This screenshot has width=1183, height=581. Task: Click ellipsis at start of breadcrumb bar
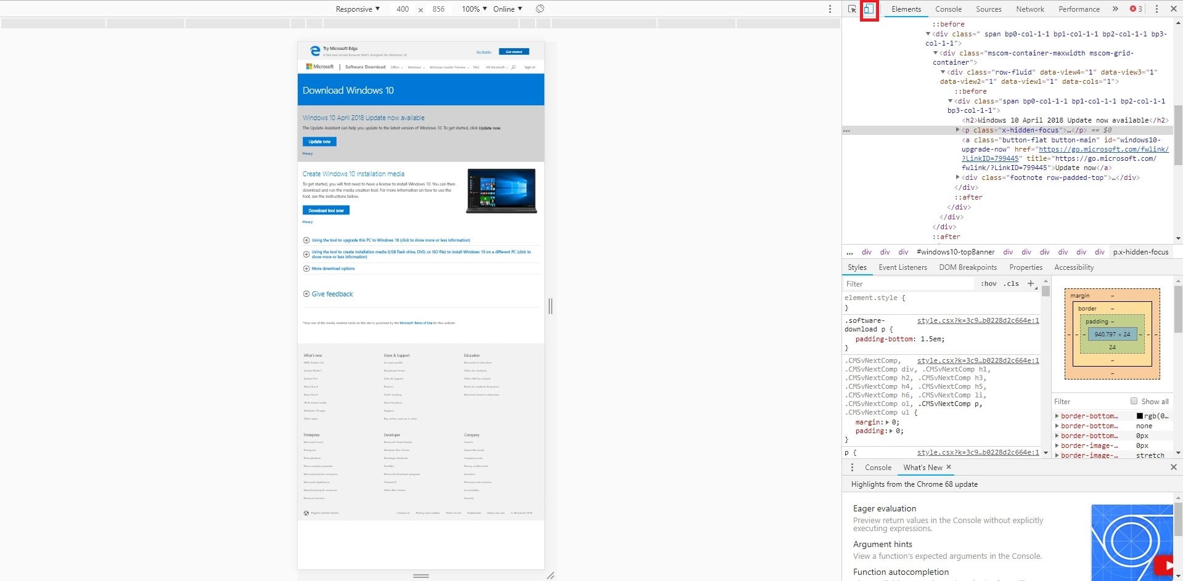(850, 252)
